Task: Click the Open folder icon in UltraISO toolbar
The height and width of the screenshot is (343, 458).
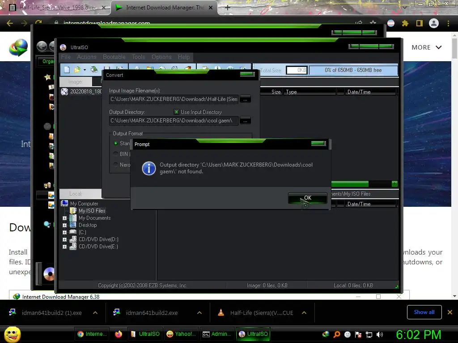Action: (77, 70)
